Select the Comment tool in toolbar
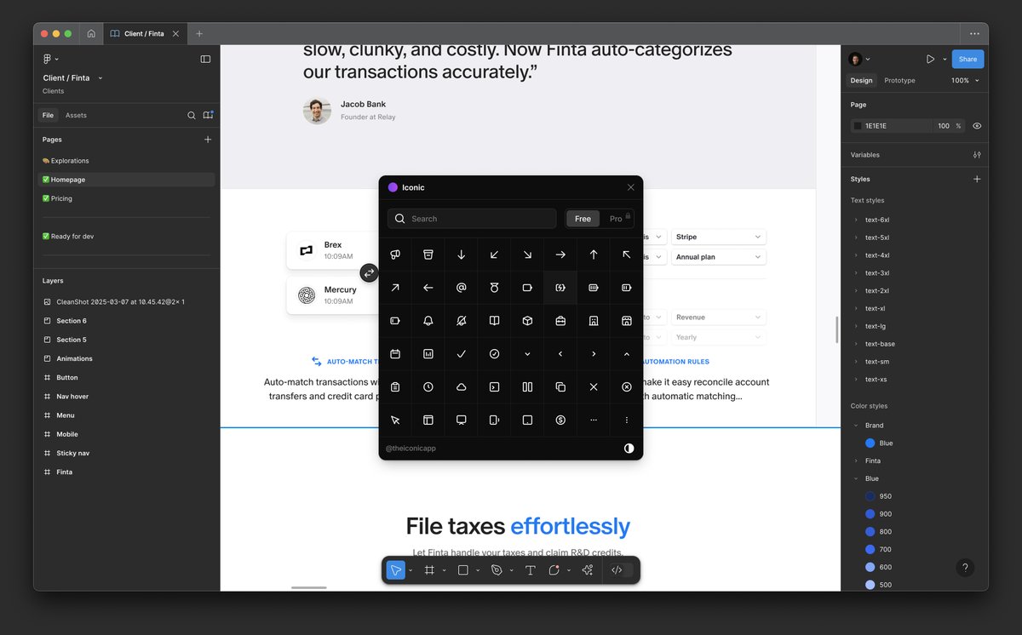The image size is (1022, 635). click(554, 570)
